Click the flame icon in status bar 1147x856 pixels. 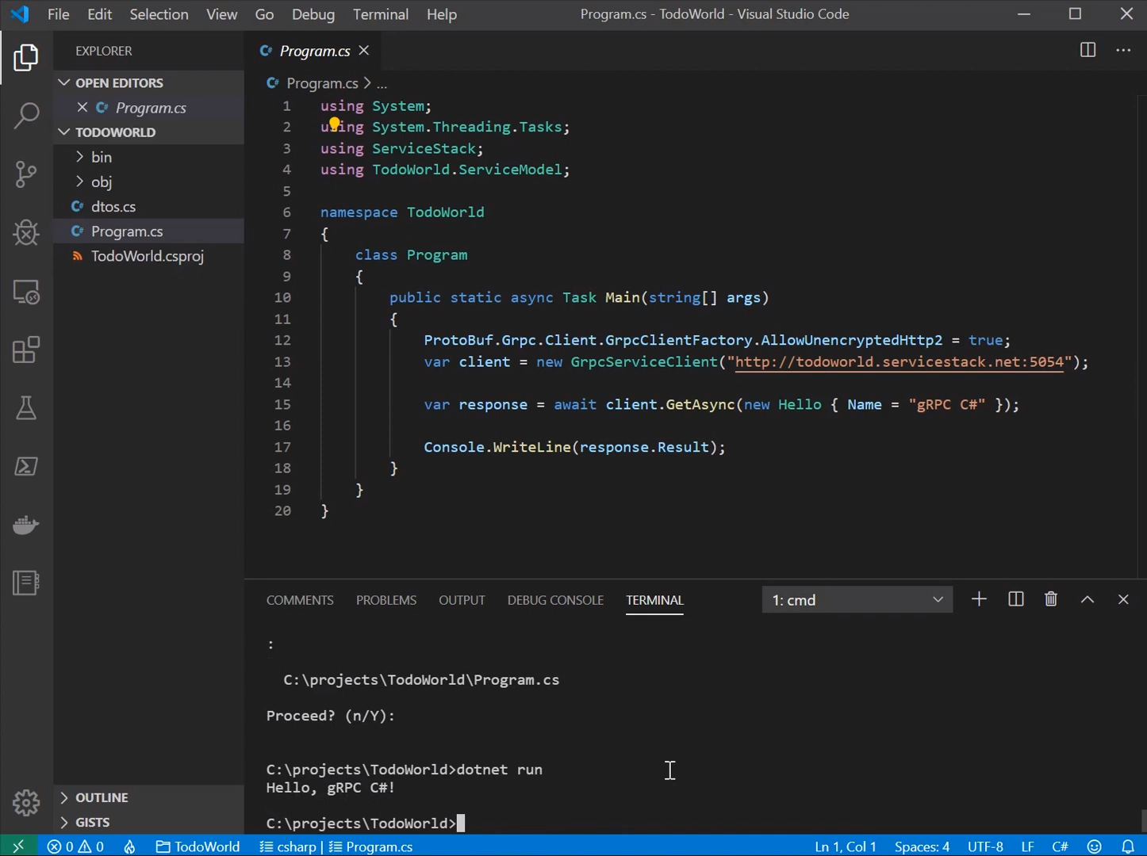(129, 846)
